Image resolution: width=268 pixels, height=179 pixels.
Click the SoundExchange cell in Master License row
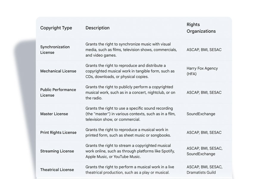(x=201, y=114)
